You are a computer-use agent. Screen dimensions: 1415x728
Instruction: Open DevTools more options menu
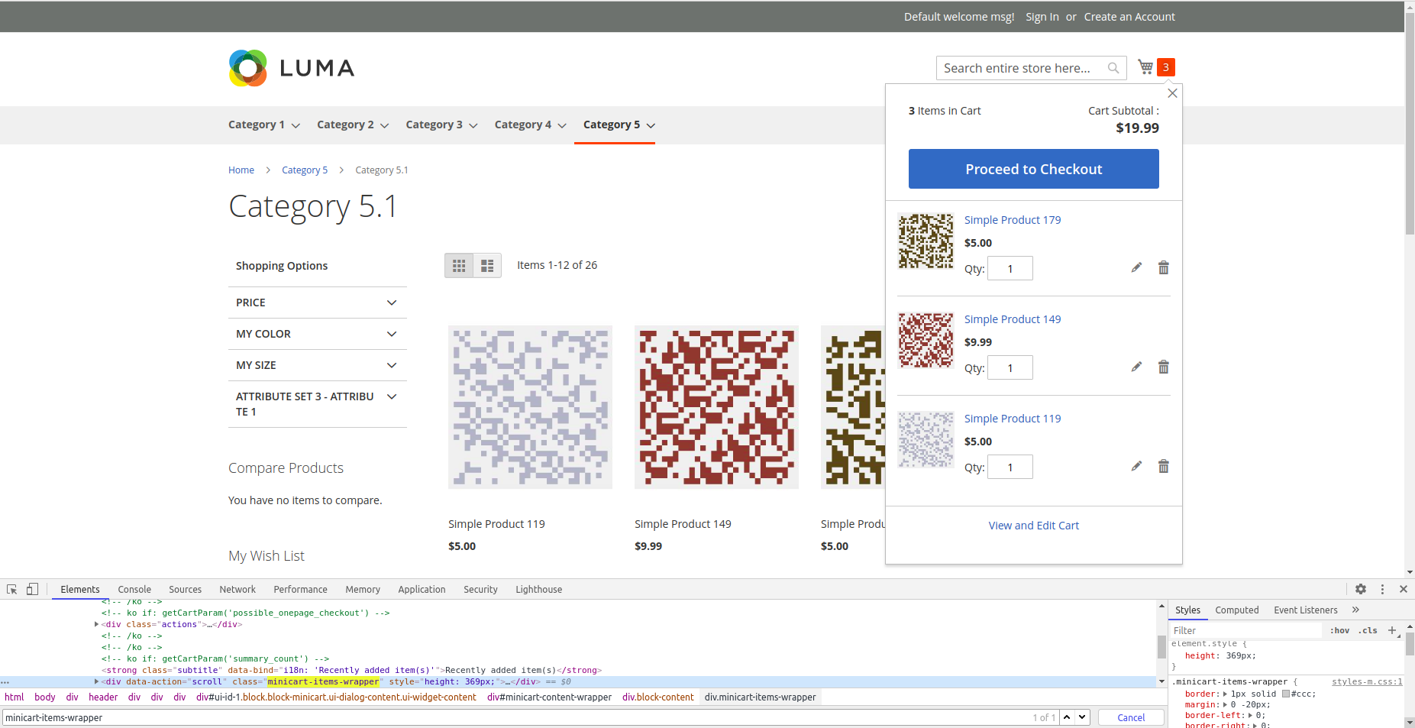(1382, 589)
